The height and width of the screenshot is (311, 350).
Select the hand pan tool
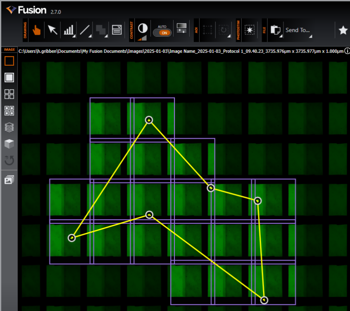point(37,30)
